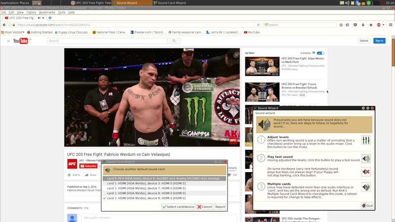Add video to a playlist
395x222 pixels.
pyautogui.click(x=74, y=175)
